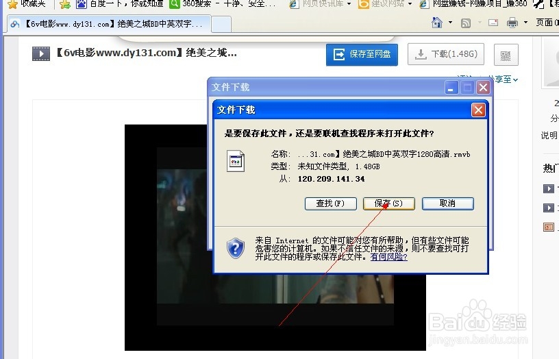Click the add-to-favorites-bar star icon

click(65, 4)
